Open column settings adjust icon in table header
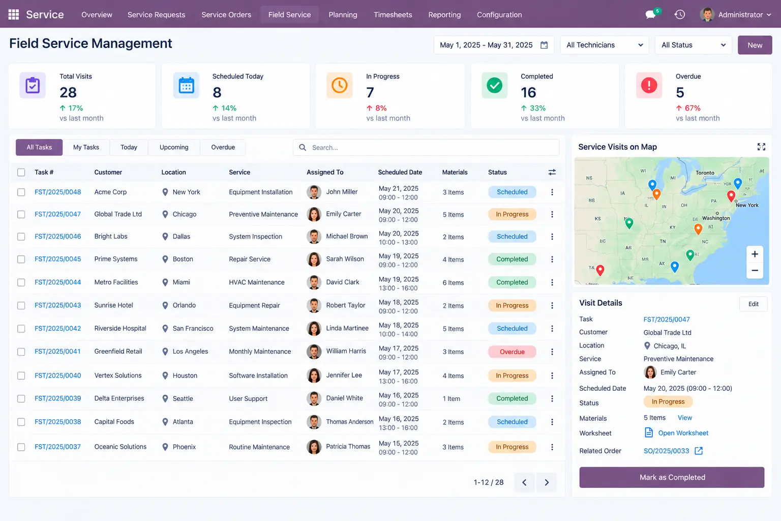This screenshot has width=781, height=521. 552,172
